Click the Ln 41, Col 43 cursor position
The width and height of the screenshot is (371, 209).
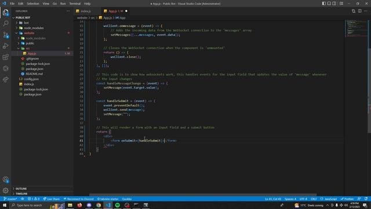273,199
